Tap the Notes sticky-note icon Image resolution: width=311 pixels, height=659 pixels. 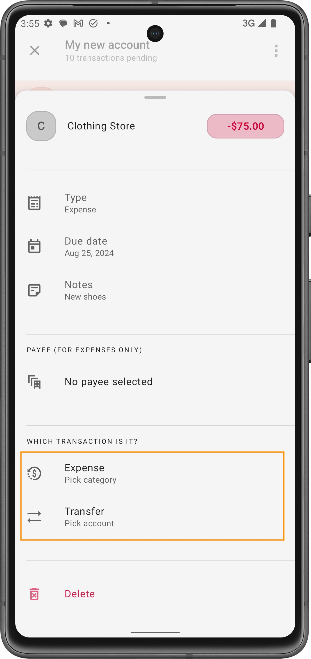coord(34,290)
